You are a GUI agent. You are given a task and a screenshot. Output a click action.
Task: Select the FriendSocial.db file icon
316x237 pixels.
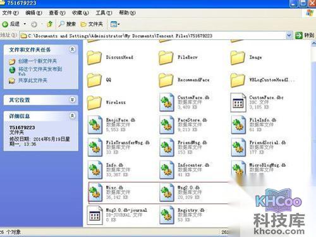tap(238, 147)
